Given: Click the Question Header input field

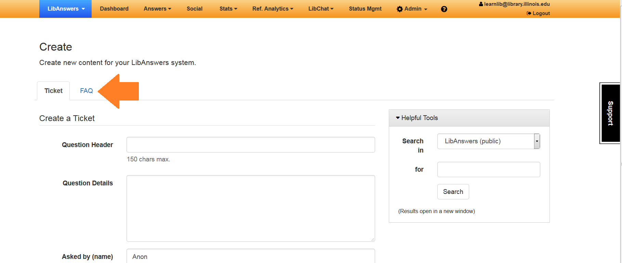Looking at the screenshot, I should click(x=250, y=145).
